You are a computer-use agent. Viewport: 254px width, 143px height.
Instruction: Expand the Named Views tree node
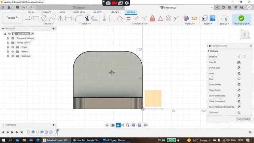pyautogui.click(x=8, y=43)
